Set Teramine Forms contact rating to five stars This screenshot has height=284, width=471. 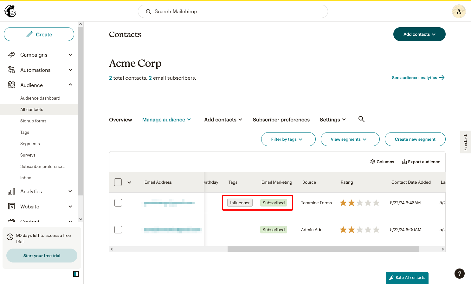point(376,203)
